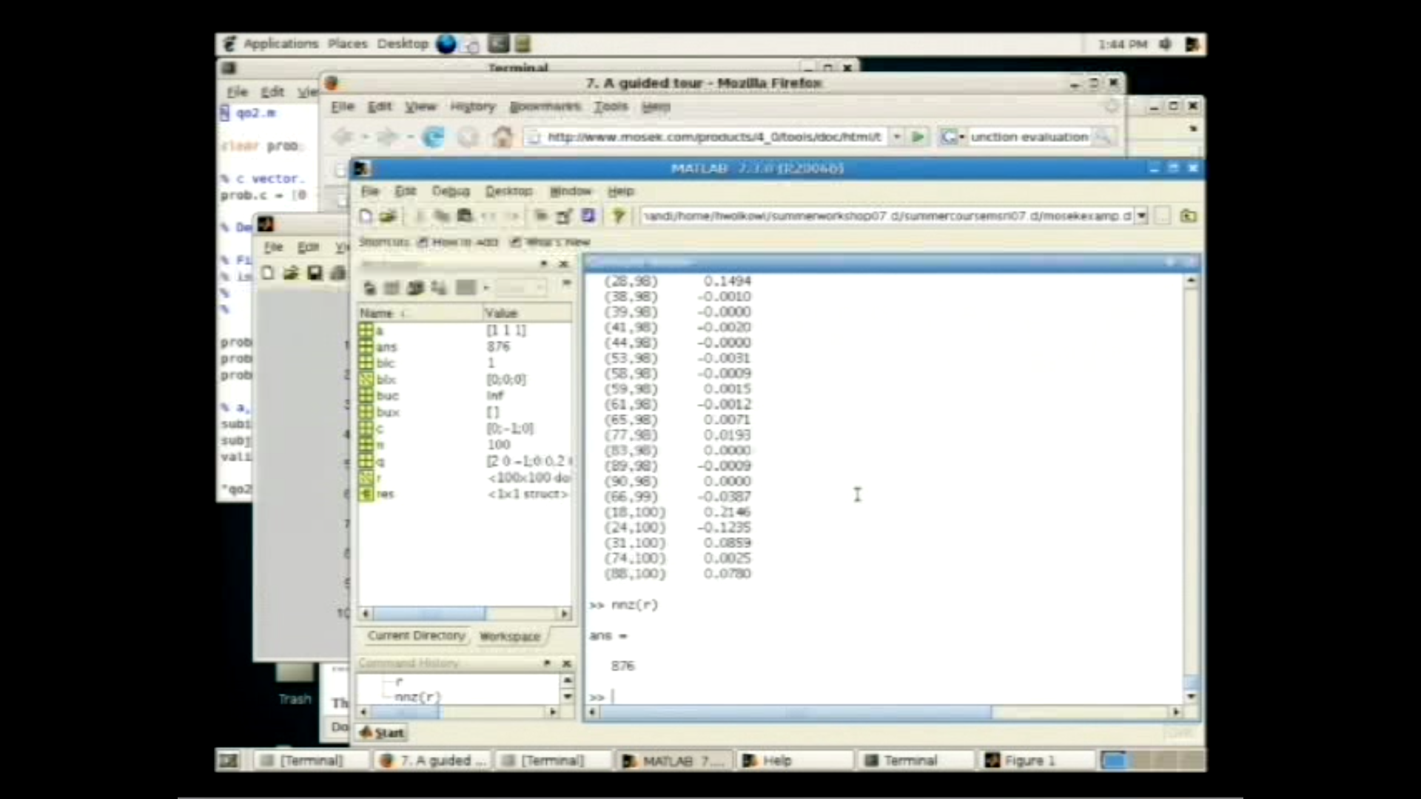Click the New file icon in MATLAB toolbar
Viewport: 1421px width, 799px height.
coord(366,216)
